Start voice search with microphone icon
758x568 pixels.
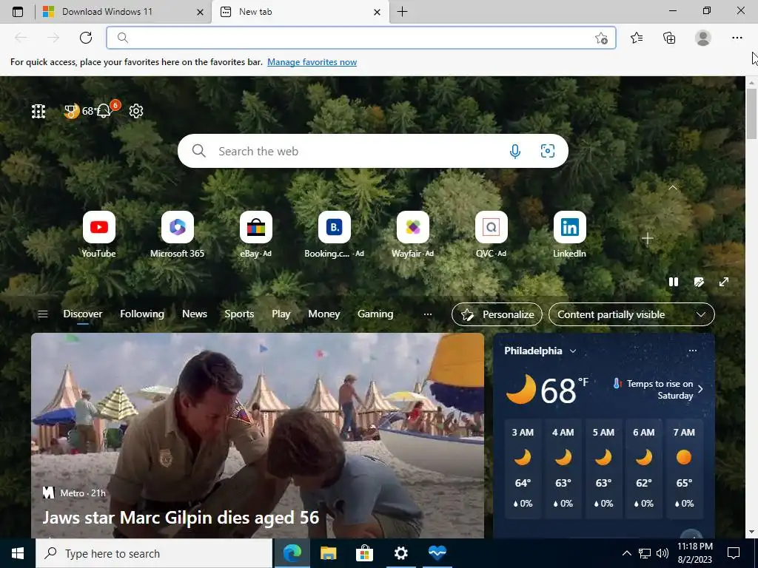click(x=515, y=151)
